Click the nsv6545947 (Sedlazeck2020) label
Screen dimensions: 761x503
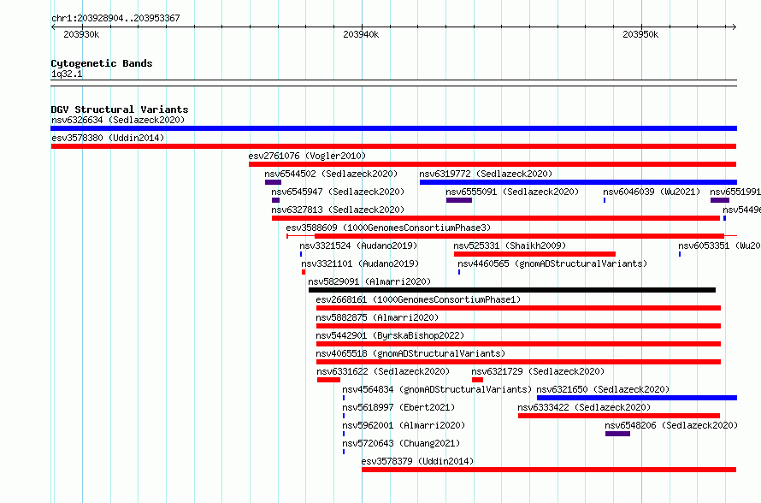[338, 192]
